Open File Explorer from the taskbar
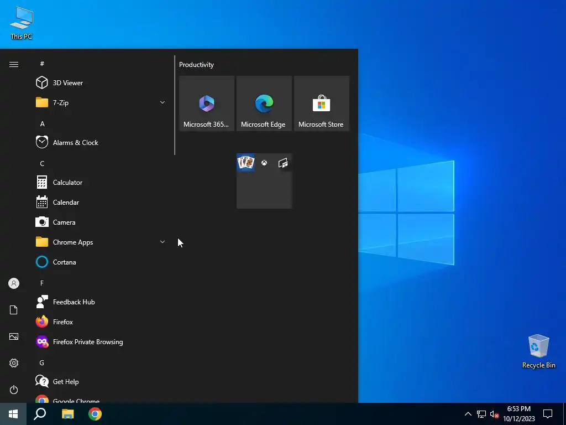The height and width of the screenshot is (425, 566). tap(67, 414)
